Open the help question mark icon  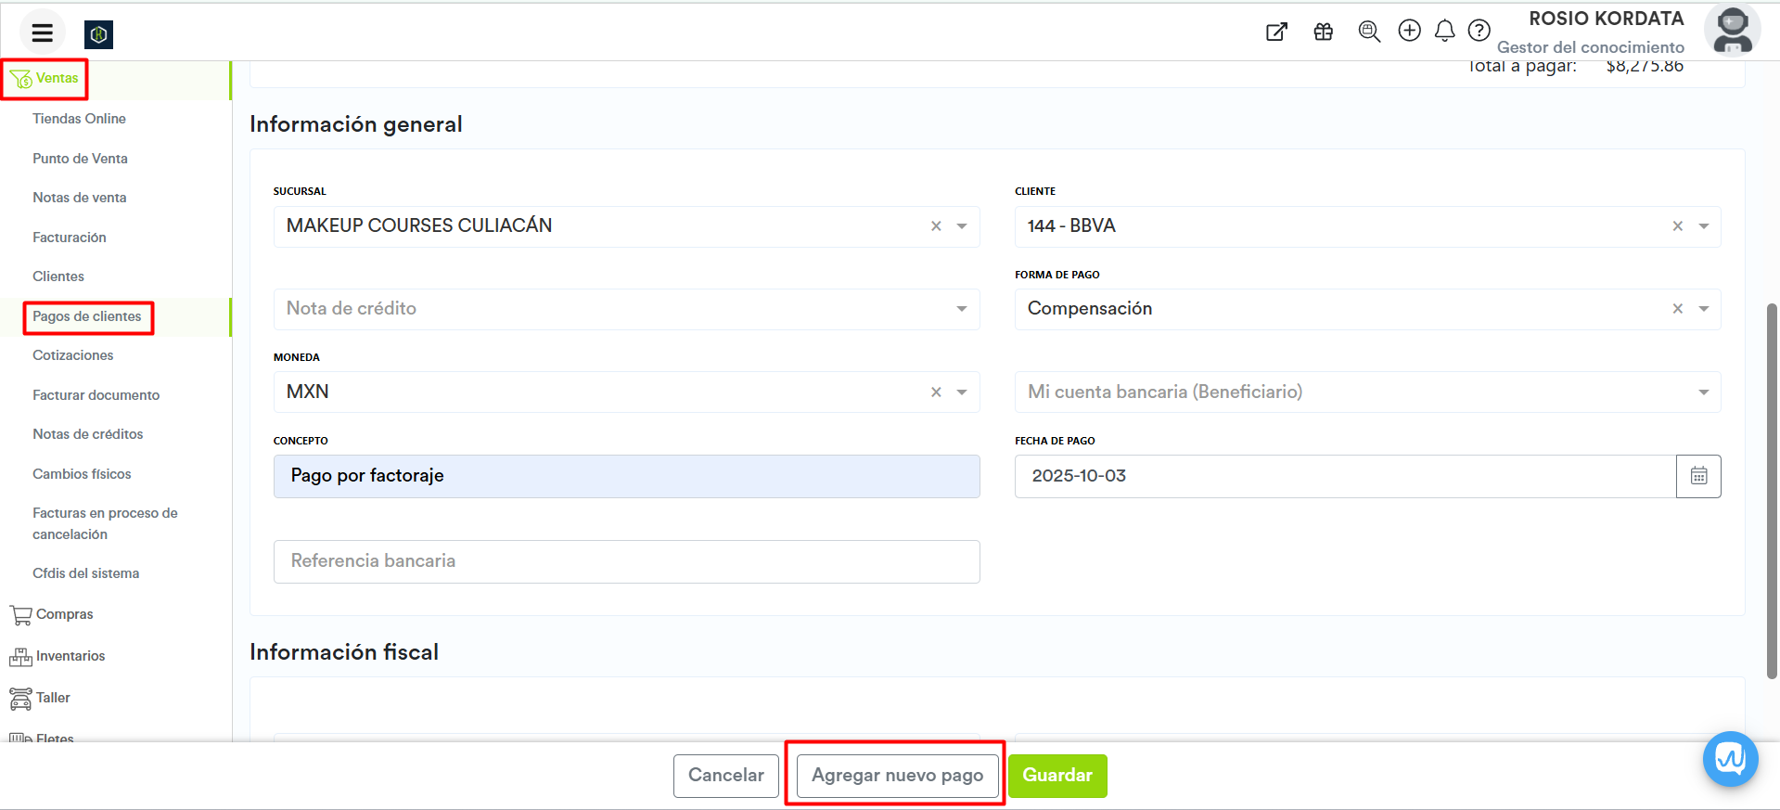tap(1479, 31)
